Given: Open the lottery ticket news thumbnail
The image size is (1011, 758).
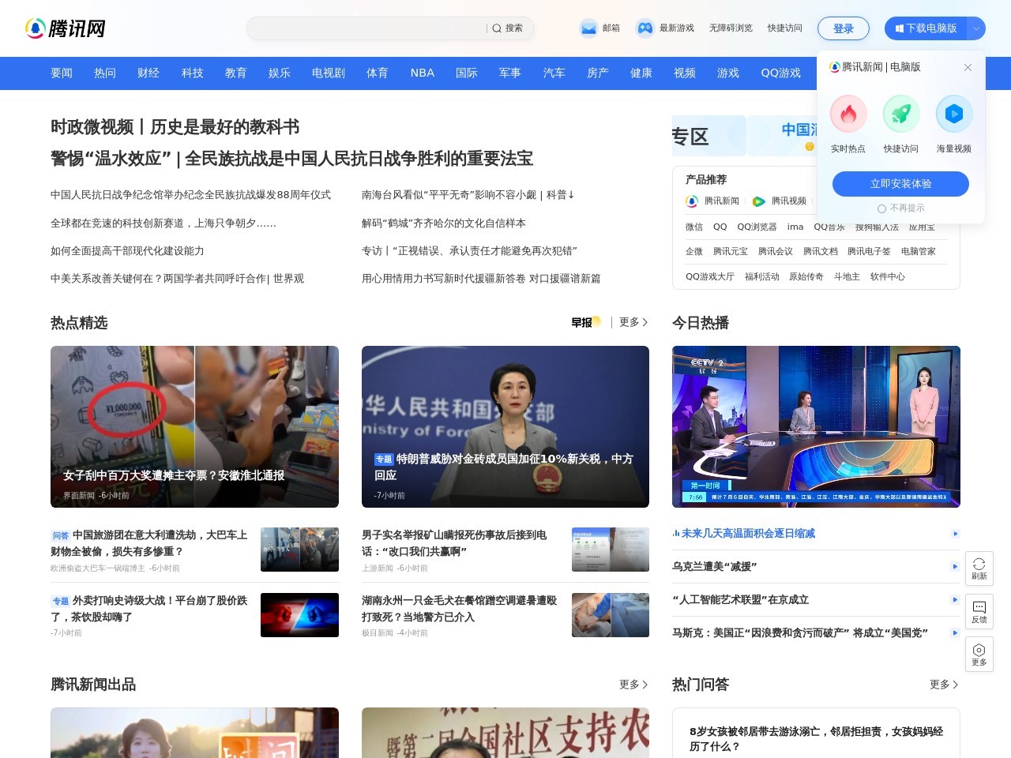Looking at the screenshot, I should [194, 426].
